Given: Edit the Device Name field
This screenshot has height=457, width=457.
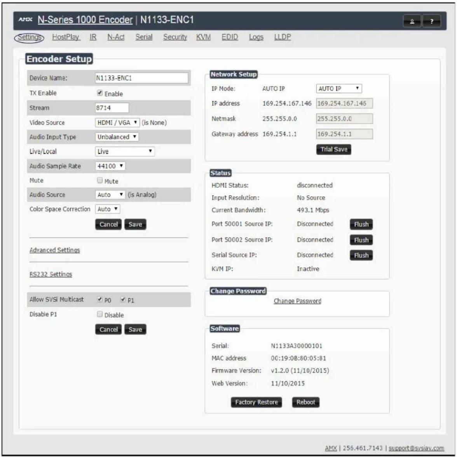Looking at the screenshot, I should coord(141,78).
